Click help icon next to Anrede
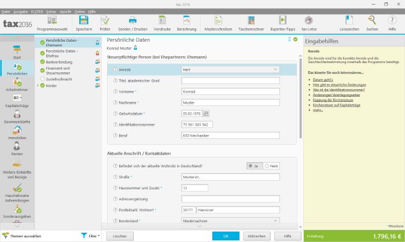This screenshot has width=405, height=242. pos(116,69)
